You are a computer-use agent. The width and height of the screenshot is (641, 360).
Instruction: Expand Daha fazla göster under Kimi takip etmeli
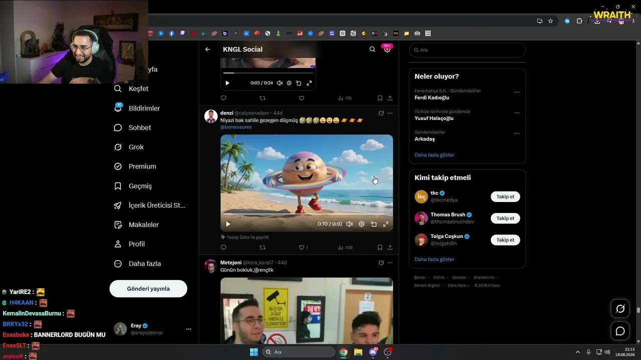click(434, 259)
